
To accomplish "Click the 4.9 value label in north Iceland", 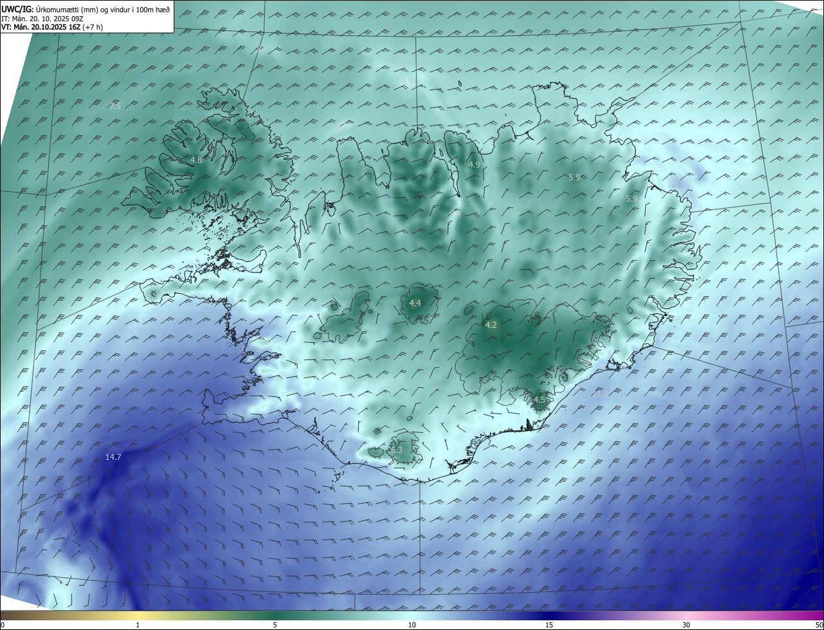I will click(x=474, y=165).
